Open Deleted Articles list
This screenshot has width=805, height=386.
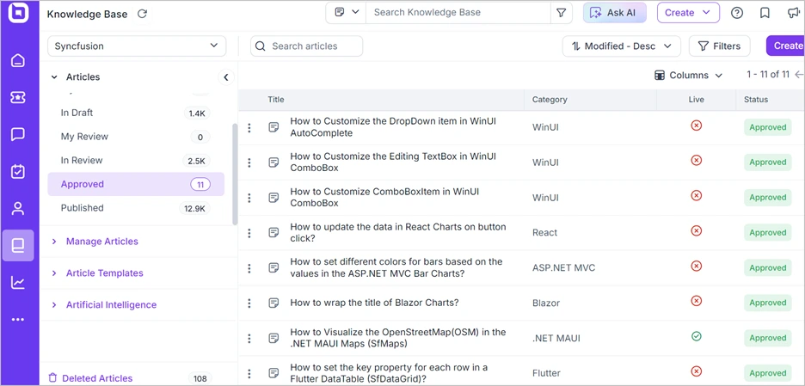pyautogui.click(x=97, y=378)
